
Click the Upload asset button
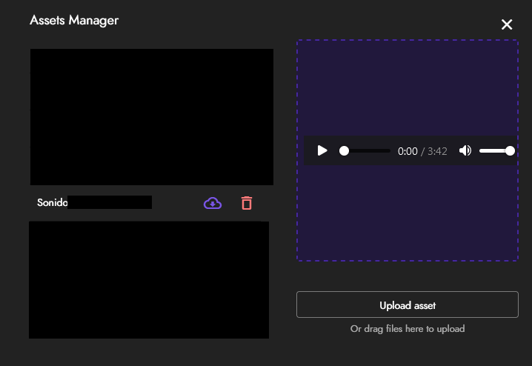coord(407,305)
